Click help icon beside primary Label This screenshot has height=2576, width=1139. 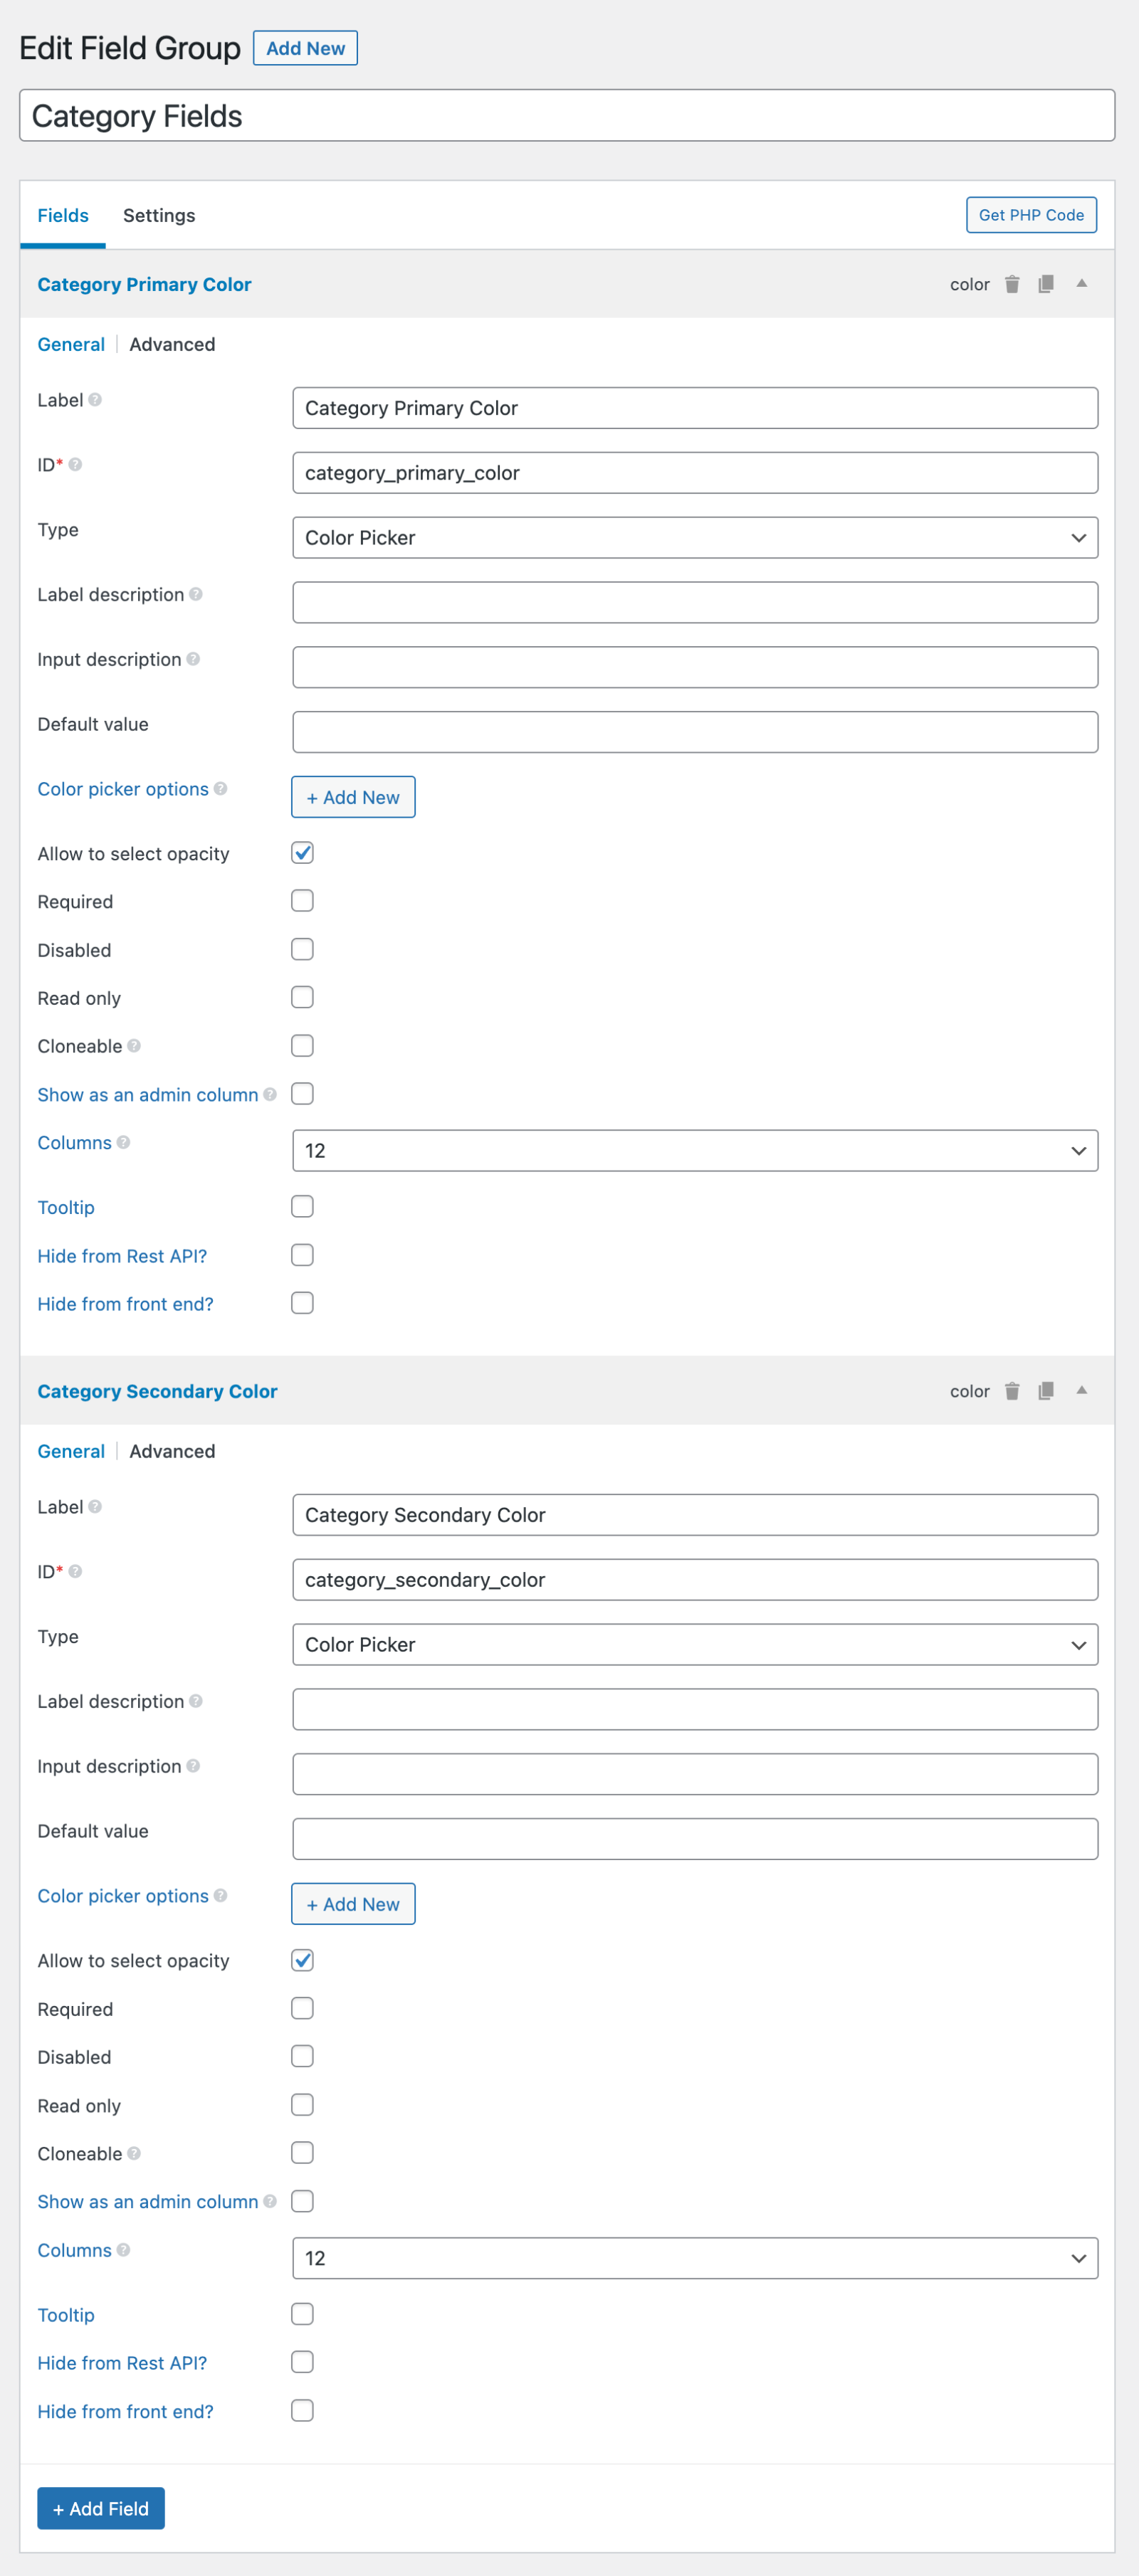95,400
